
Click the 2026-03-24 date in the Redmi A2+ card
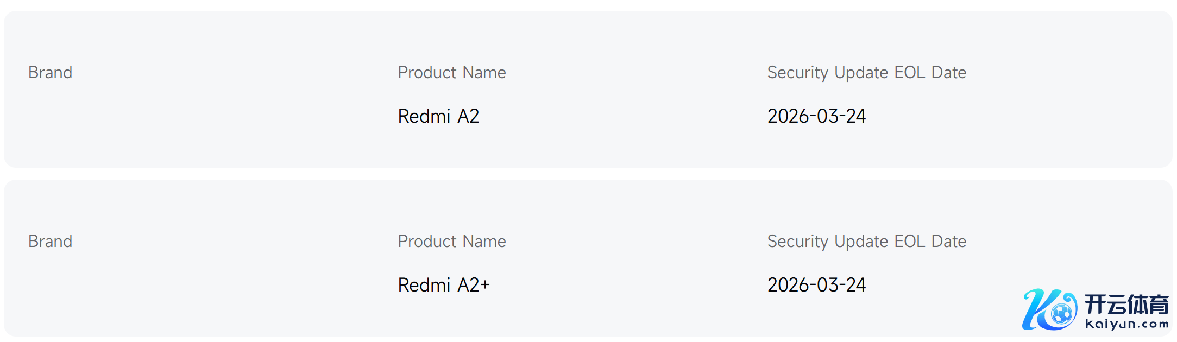[x=816, y=285]
